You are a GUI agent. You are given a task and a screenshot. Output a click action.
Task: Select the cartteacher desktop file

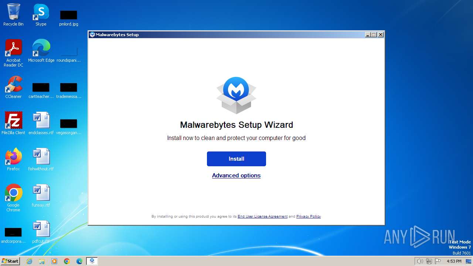coord(41,90)
